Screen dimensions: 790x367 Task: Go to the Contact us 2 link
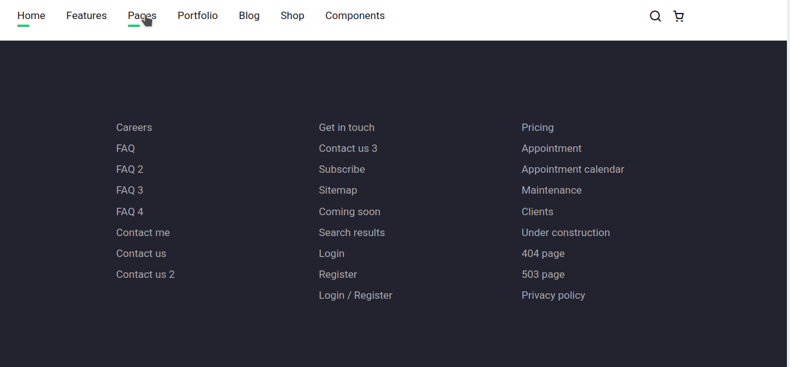tap(146, 274)
